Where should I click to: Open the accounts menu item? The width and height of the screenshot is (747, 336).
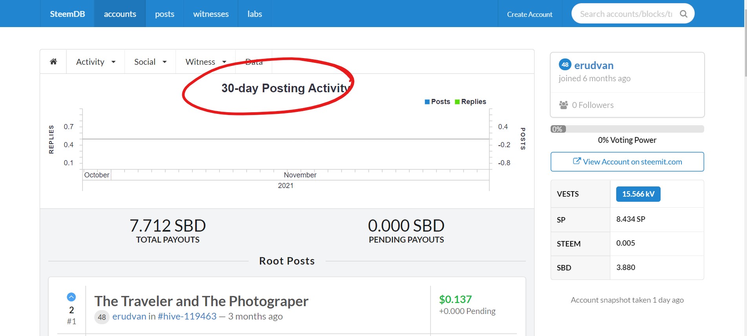click(x=120, y=14)
